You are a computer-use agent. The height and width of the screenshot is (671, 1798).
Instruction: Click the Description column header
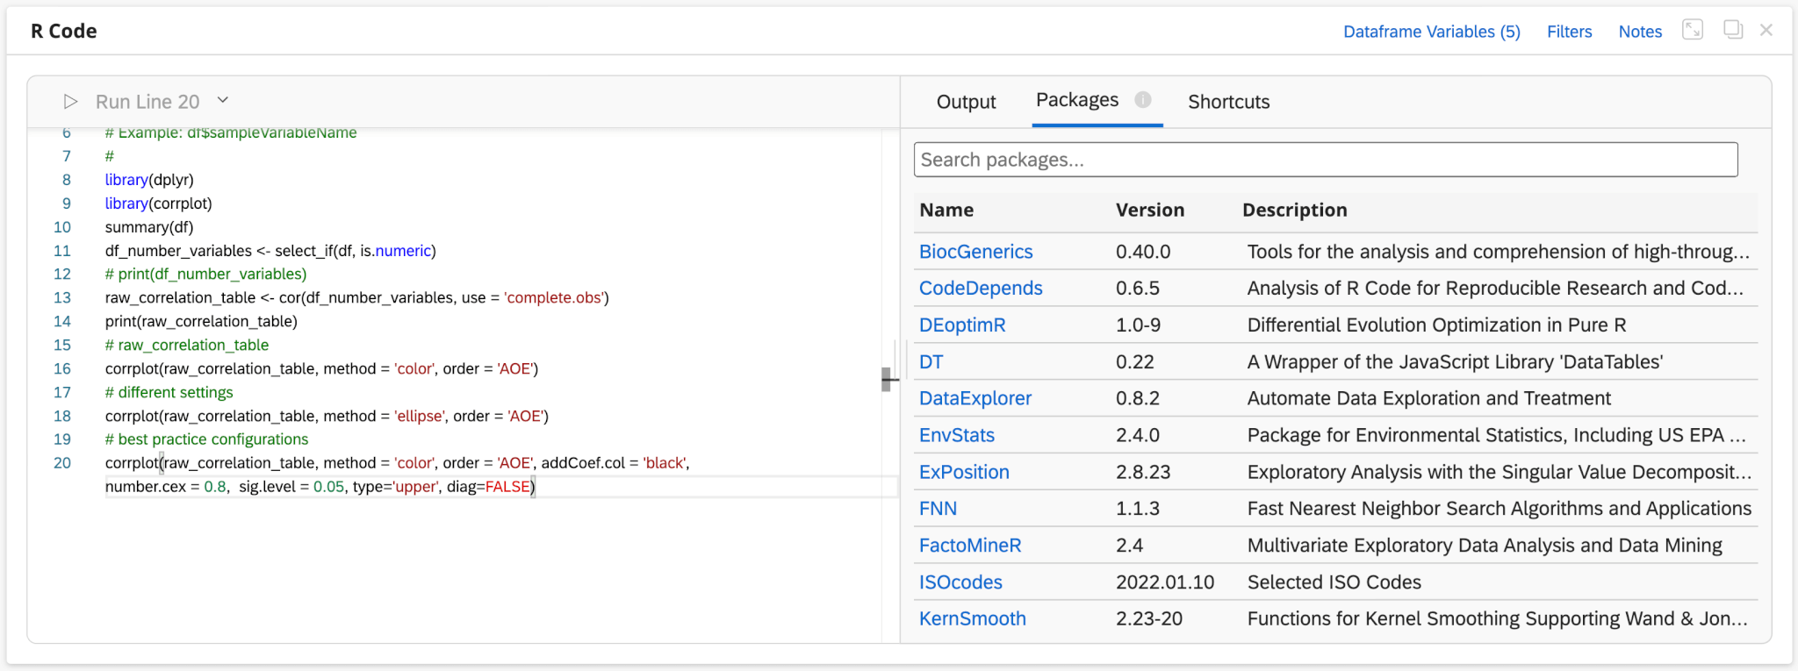click(1295, 211)
